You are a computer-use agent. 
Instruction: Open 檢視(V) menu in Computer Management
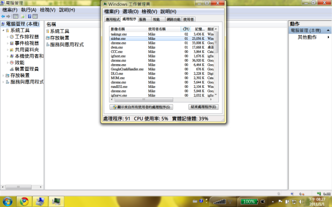point(48,10)
